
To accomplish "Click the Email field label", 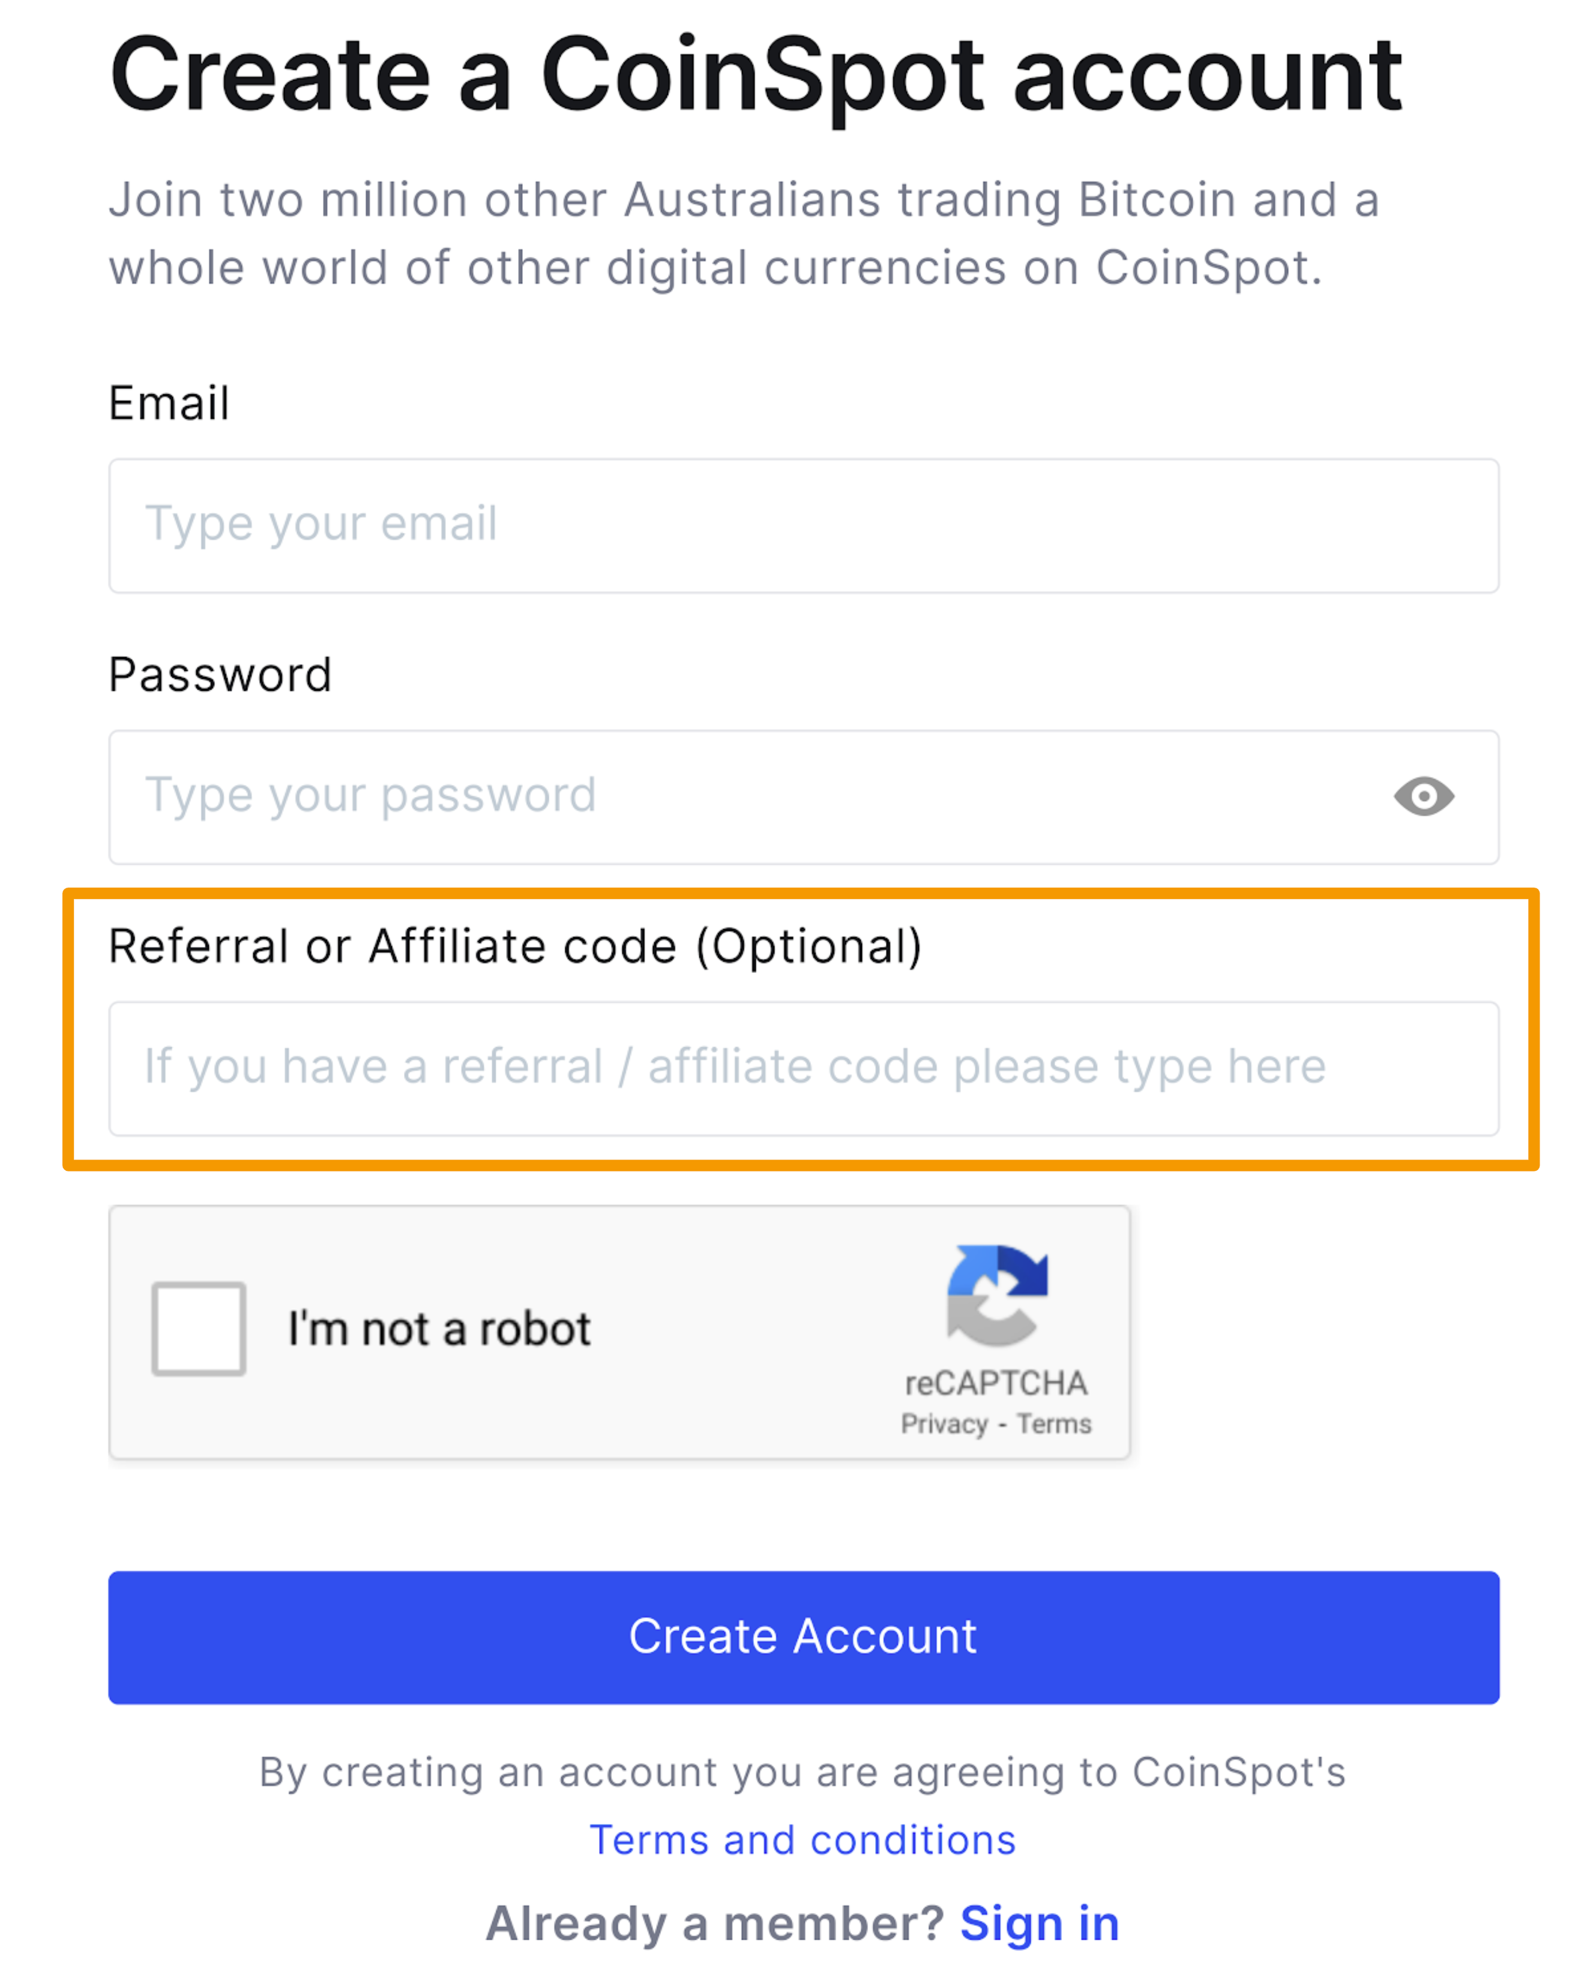I will click(169, 403).
